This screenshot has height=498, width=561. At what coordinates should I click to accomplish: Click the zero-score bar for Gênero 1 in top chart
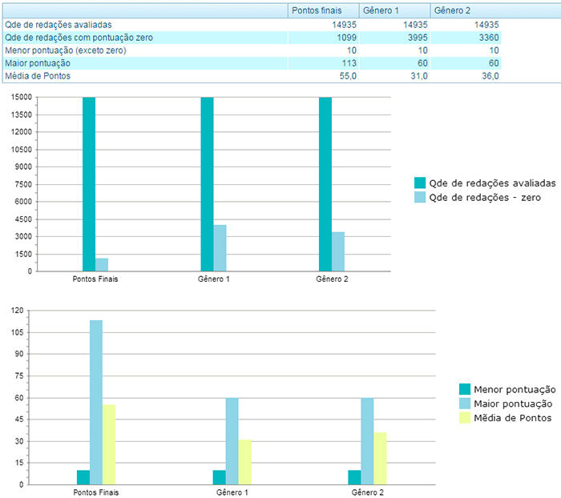[x=220, y=248]
